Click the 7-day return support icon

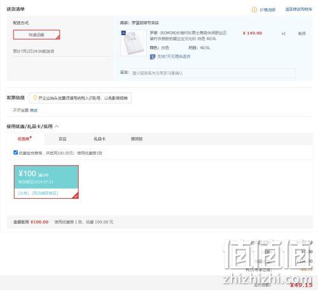[153, 57]
